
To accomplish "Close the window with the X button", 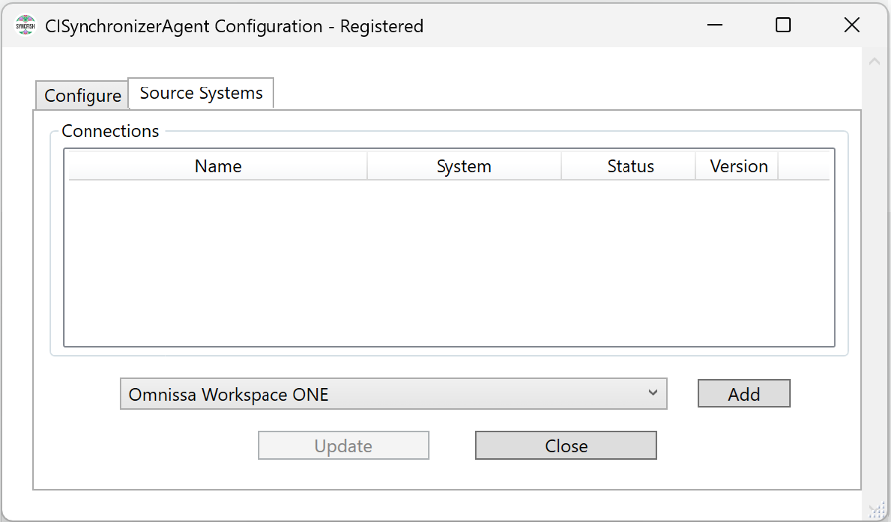I will [852, 25].
